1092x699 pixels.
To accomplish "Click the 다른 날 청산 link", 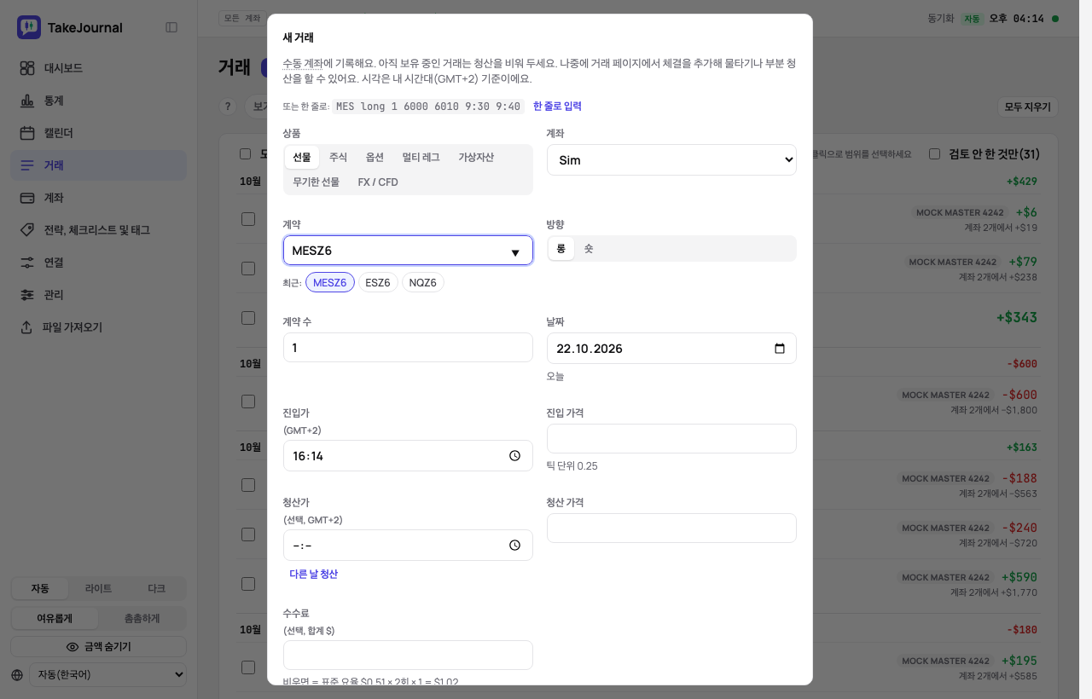I will [x=313, y=574].
